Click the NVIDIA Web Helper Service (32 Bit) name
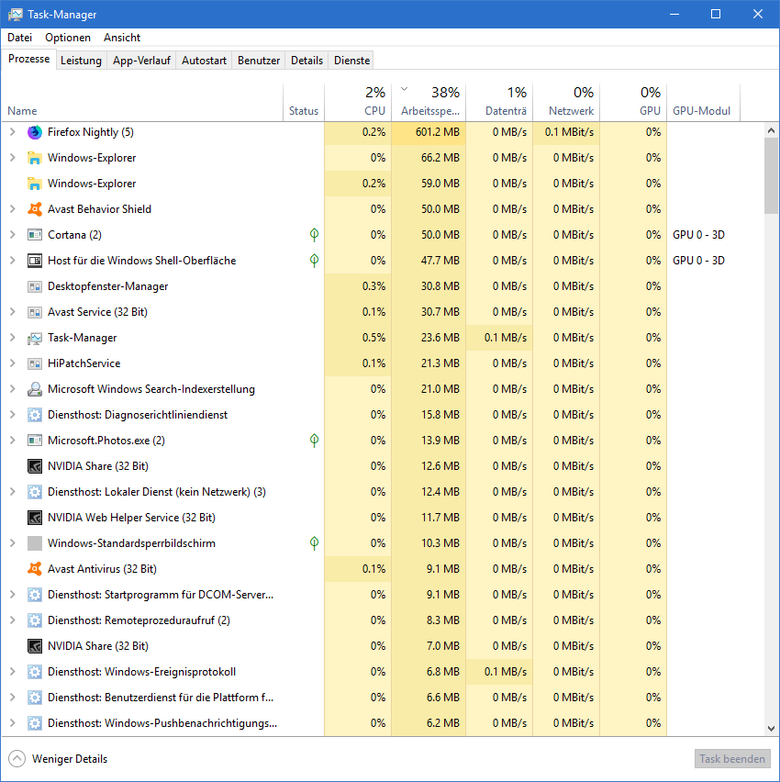The image size is (780, 782). click(131, 518)
